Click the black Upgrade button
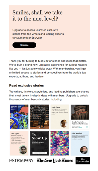 click(24, 45)
